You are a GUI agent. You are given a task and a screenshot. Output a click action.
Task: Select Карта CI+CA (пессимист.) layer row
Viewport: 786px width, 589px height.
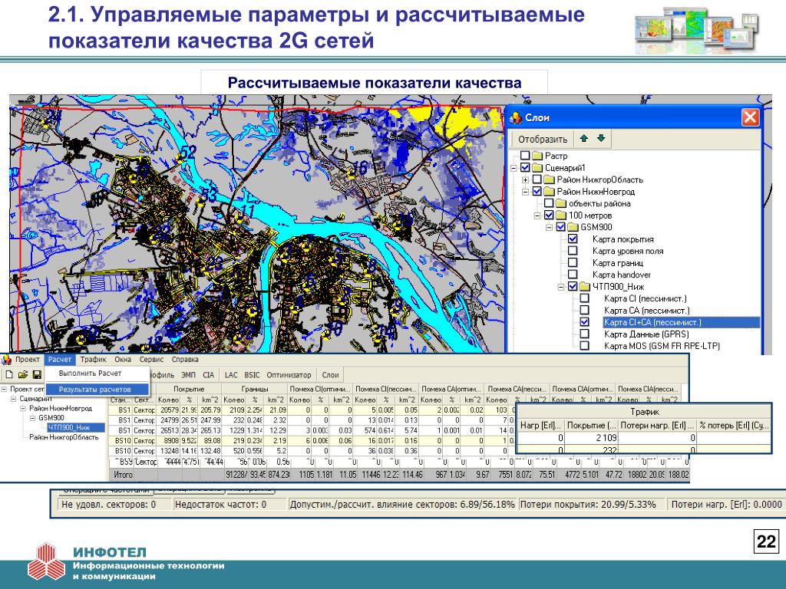(x=682, y=322)
